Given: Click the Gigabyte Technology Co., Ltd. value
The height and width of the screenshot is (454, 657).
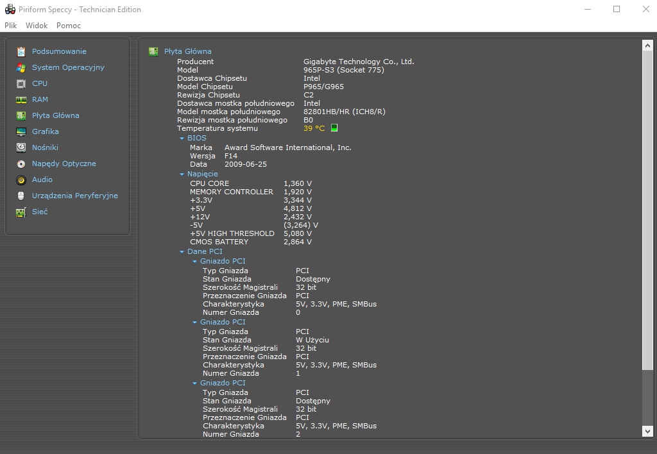Looking at the screenshot, I should (359, 62).
